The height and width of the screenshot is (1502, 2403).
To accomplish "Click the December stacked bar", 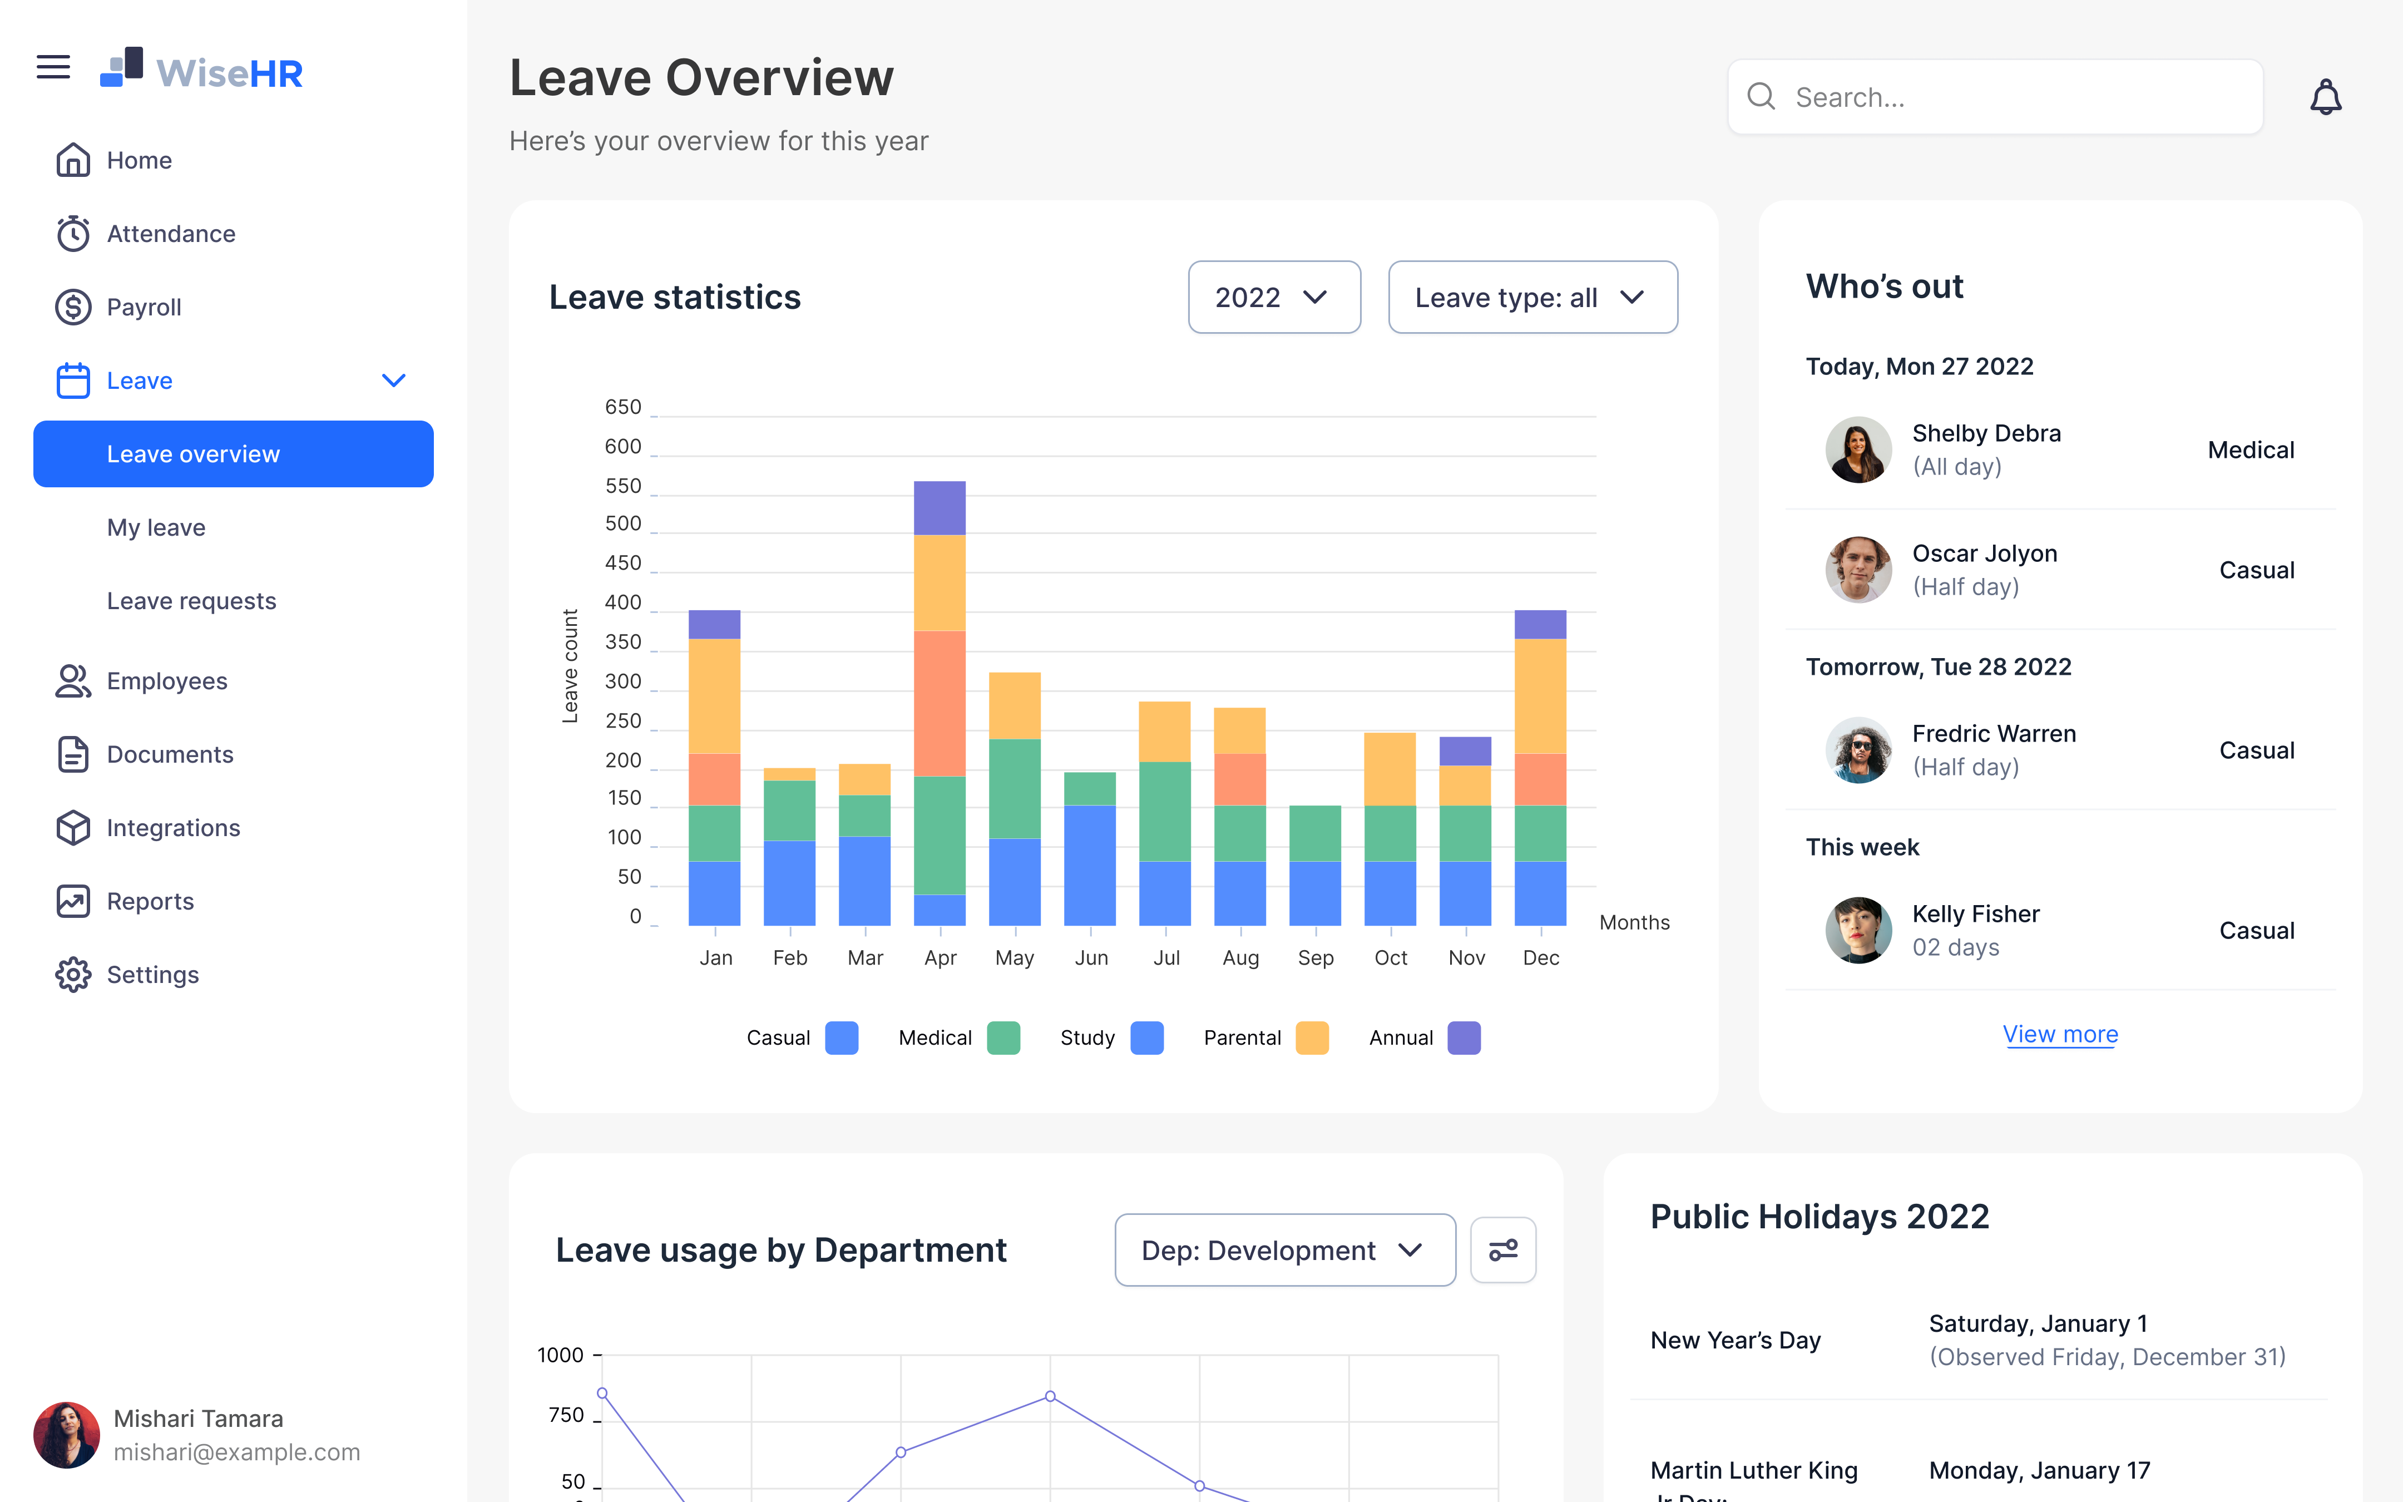I will (x=1540, y=768).
